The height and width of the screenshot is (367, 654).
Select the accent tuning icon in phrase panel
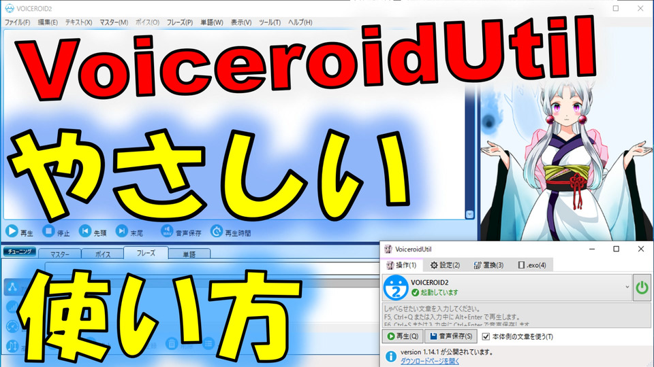point(12,287)
